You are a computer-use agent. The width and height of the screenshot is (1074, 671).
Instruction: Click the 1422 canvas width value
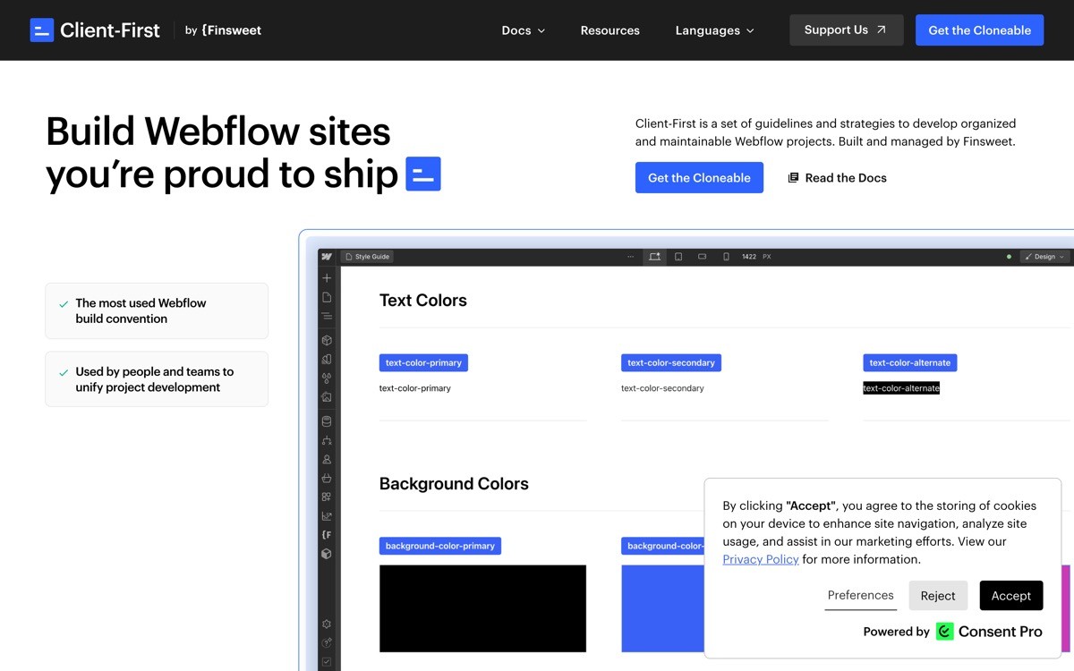(x=749, y=257)
